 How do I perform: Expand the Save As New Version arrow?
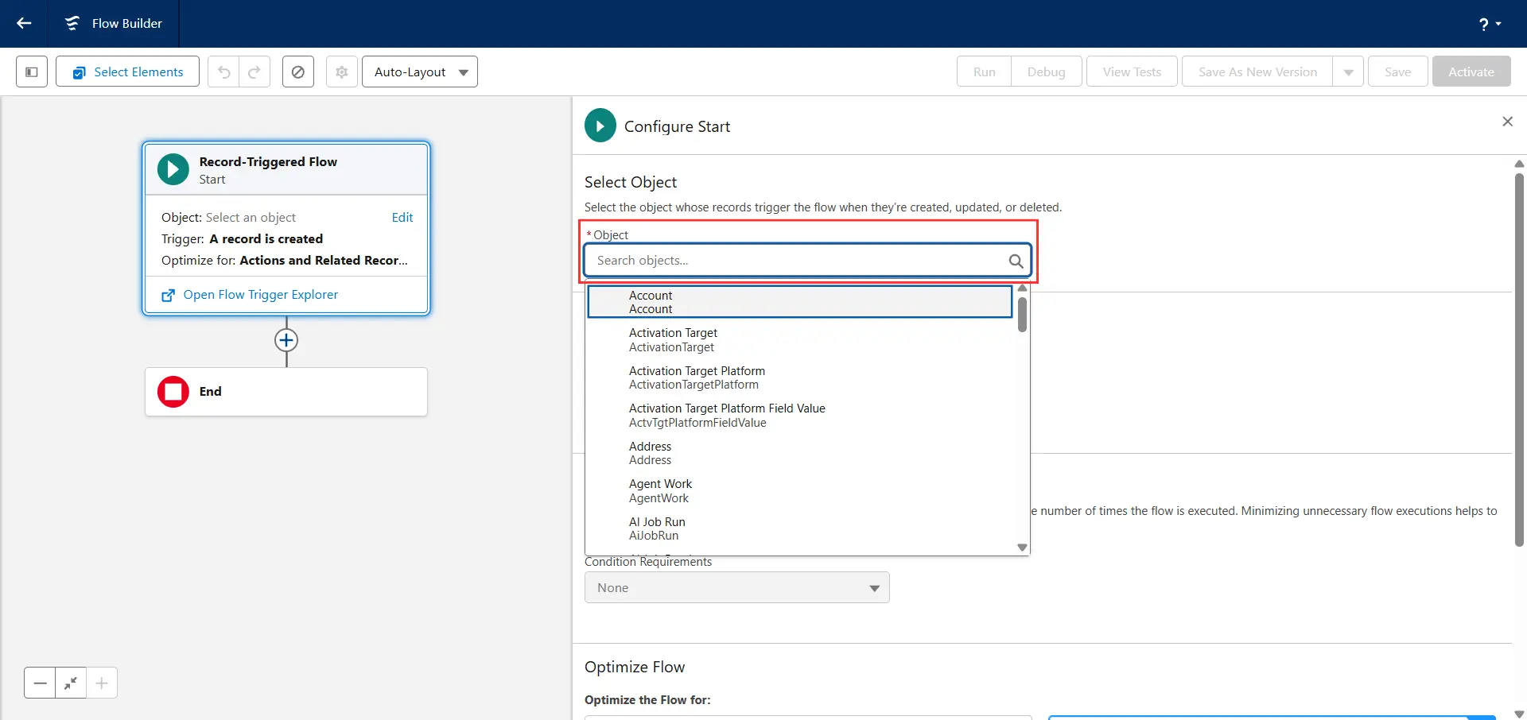pos(1348,72)
